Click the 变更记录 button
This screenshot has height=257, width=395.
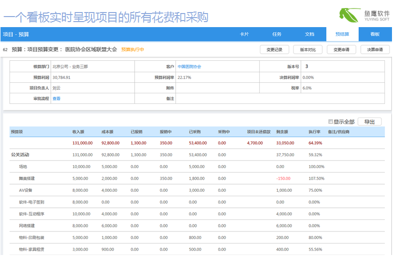274,50
